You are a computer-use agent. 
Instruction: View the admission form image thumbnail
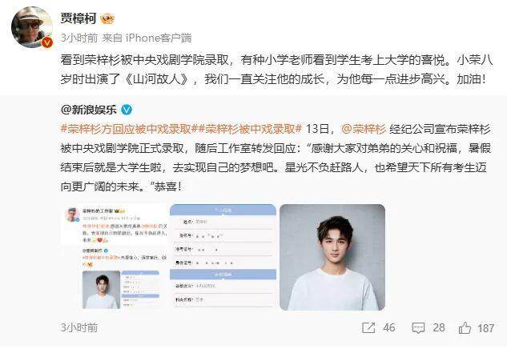click(x=223, y=257)
